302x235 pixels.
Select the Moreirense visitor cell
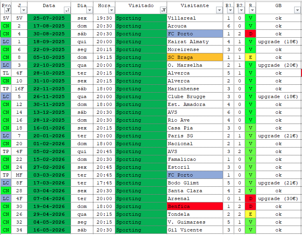[195, 49]
